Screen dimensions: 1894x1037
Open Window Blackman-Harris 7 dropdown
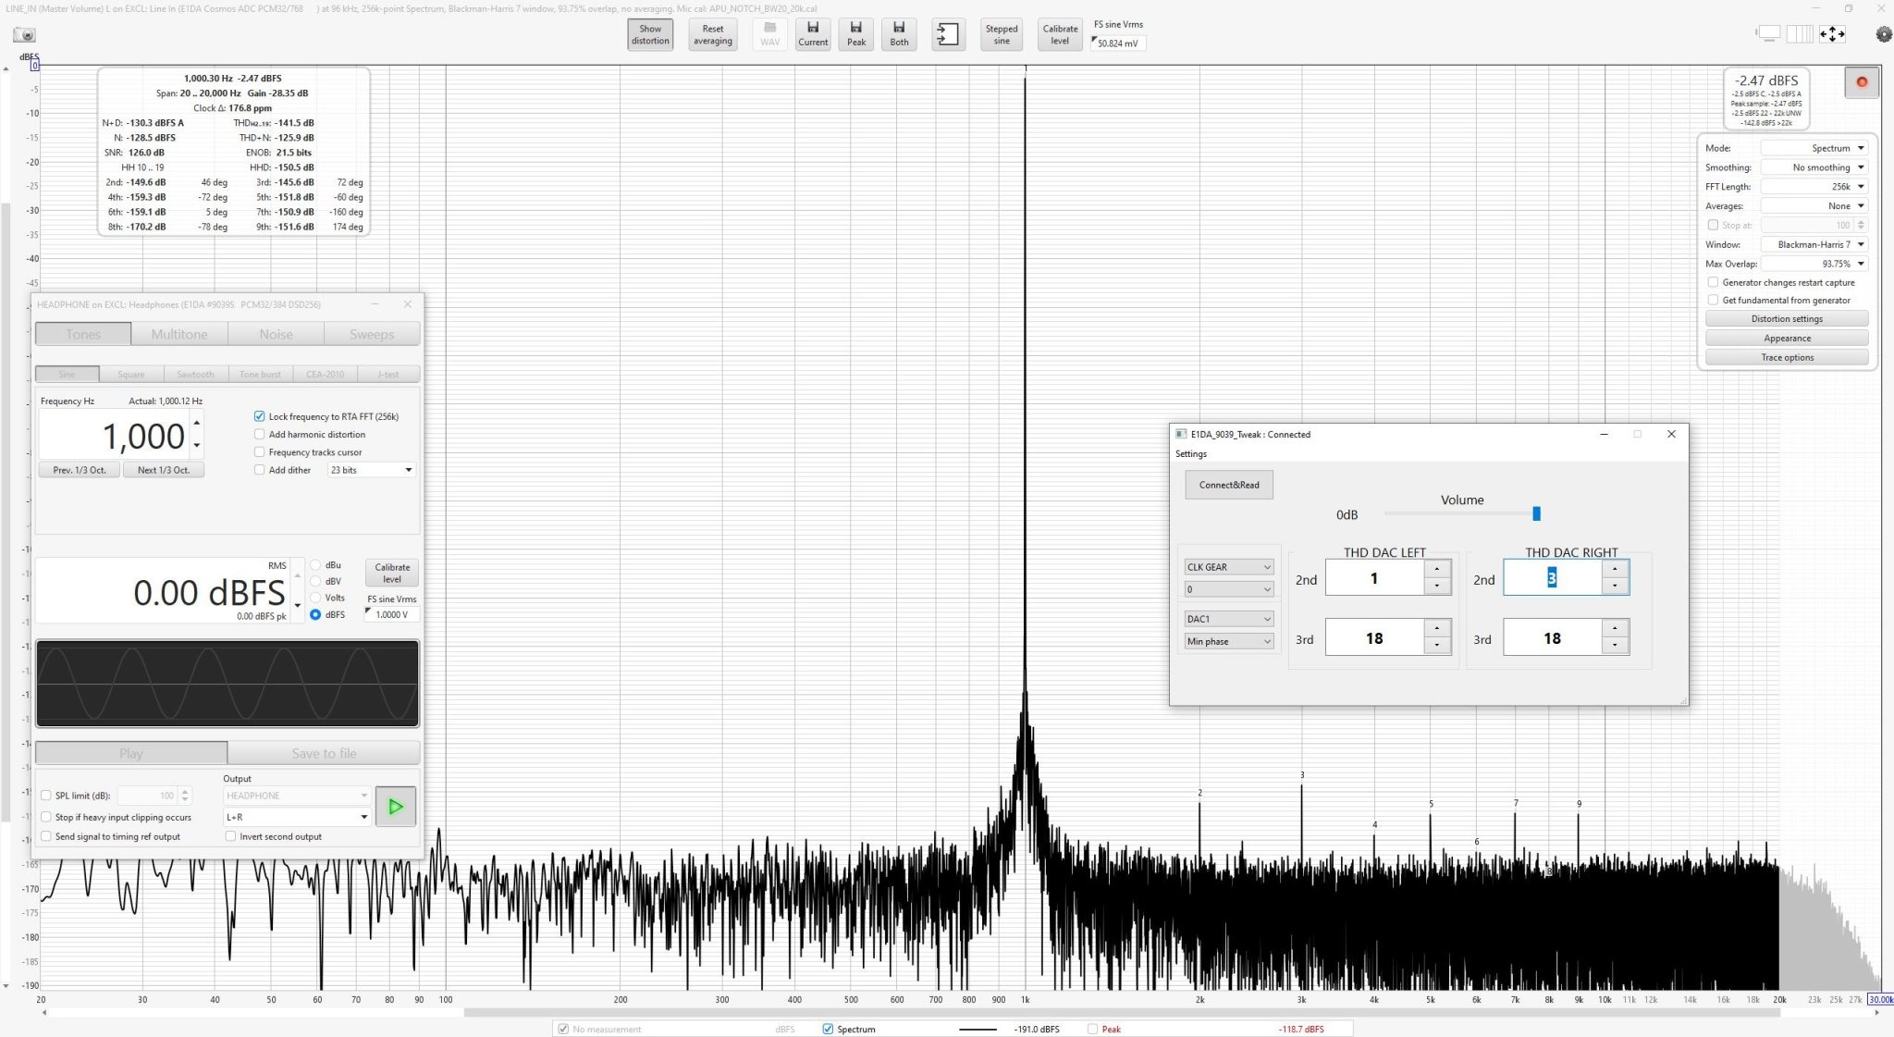[1814, 244]
